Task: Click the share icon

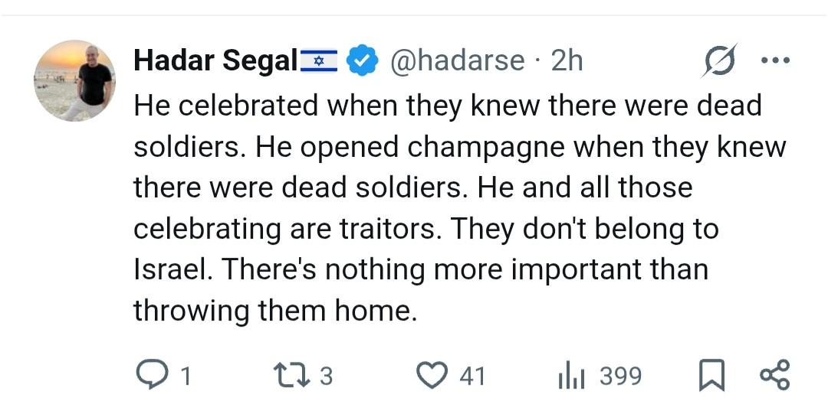Action: click(773, 375)
